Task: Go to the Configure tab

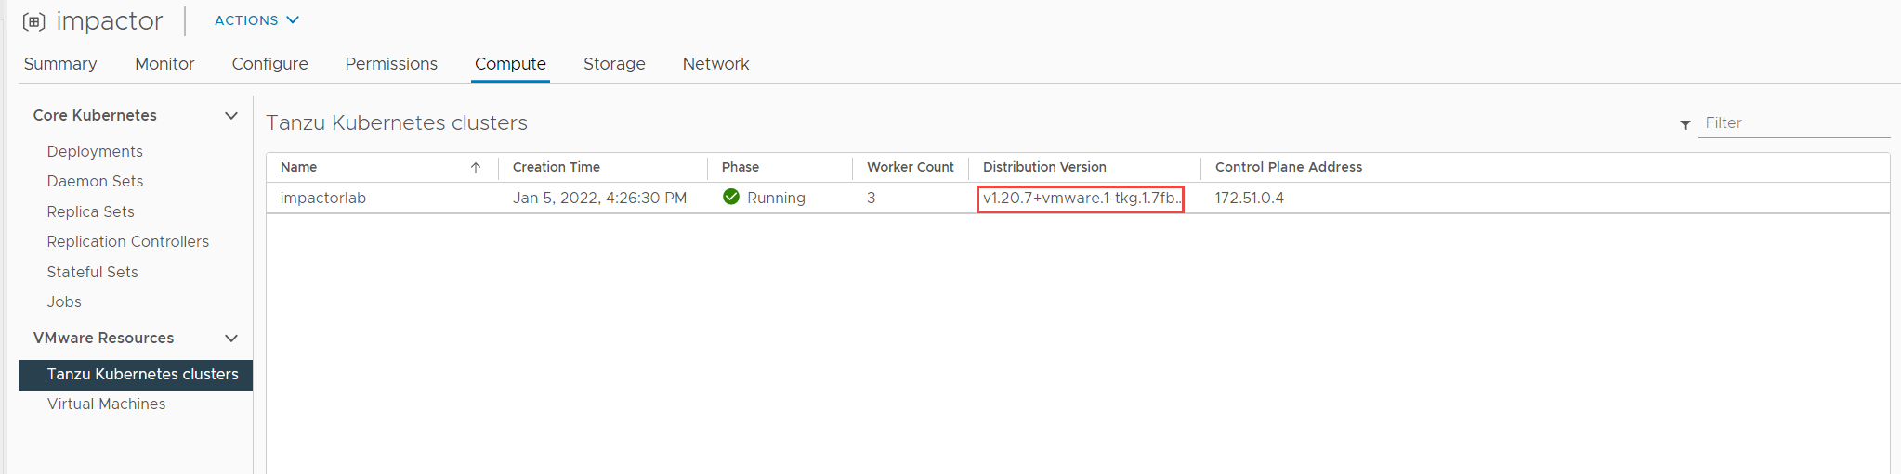Action: click(x=269, y=64)
